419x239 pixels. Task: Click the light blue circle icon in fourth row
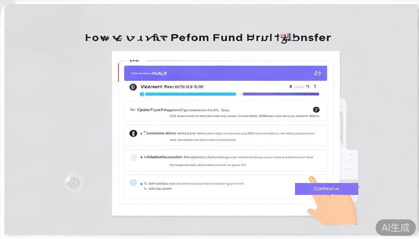tap(133, 183)
